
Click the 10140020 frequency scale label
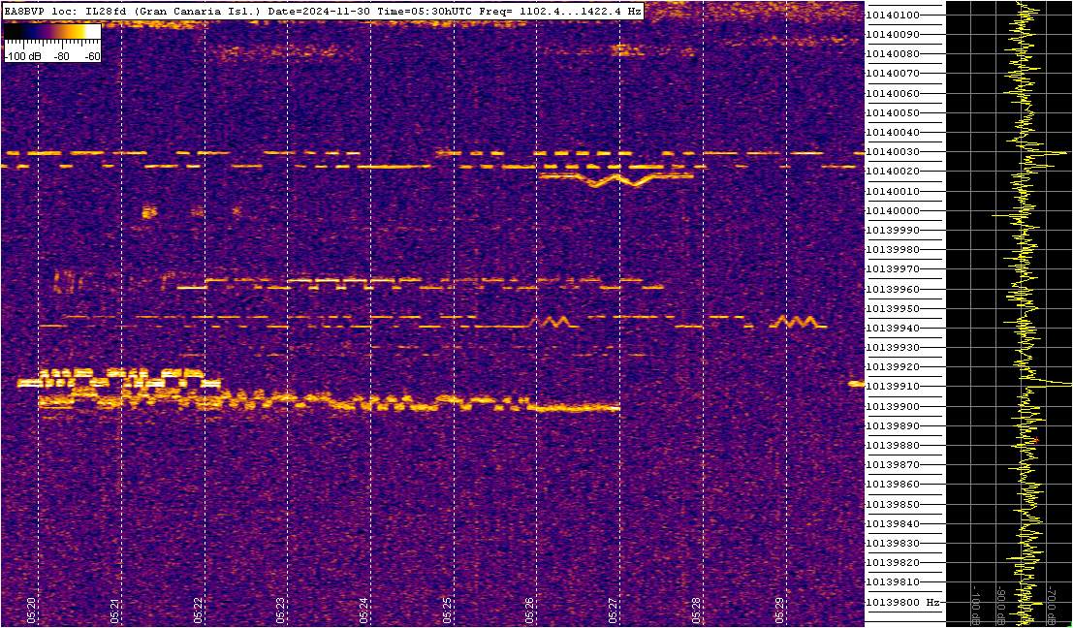pyautogui.click(x=893, y=172)
